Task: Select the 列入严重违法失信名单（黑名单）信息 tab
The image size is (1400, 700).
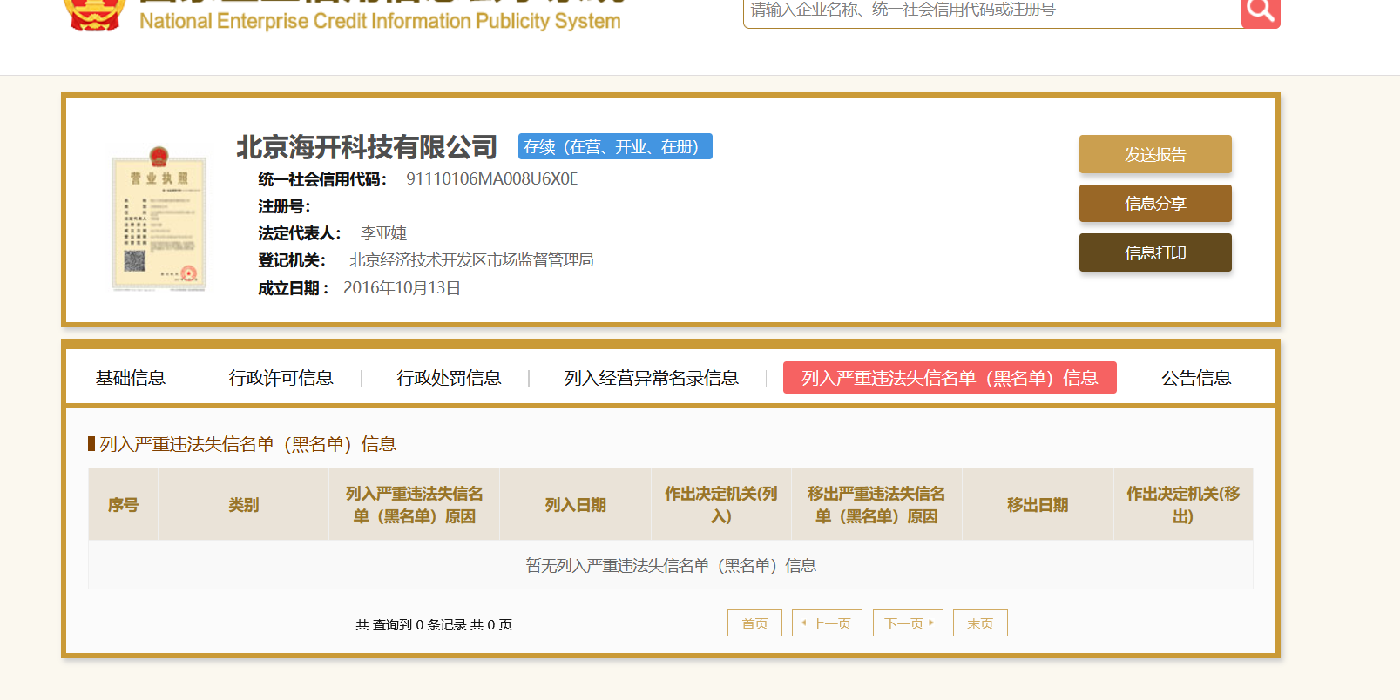Action: point(950,378)
